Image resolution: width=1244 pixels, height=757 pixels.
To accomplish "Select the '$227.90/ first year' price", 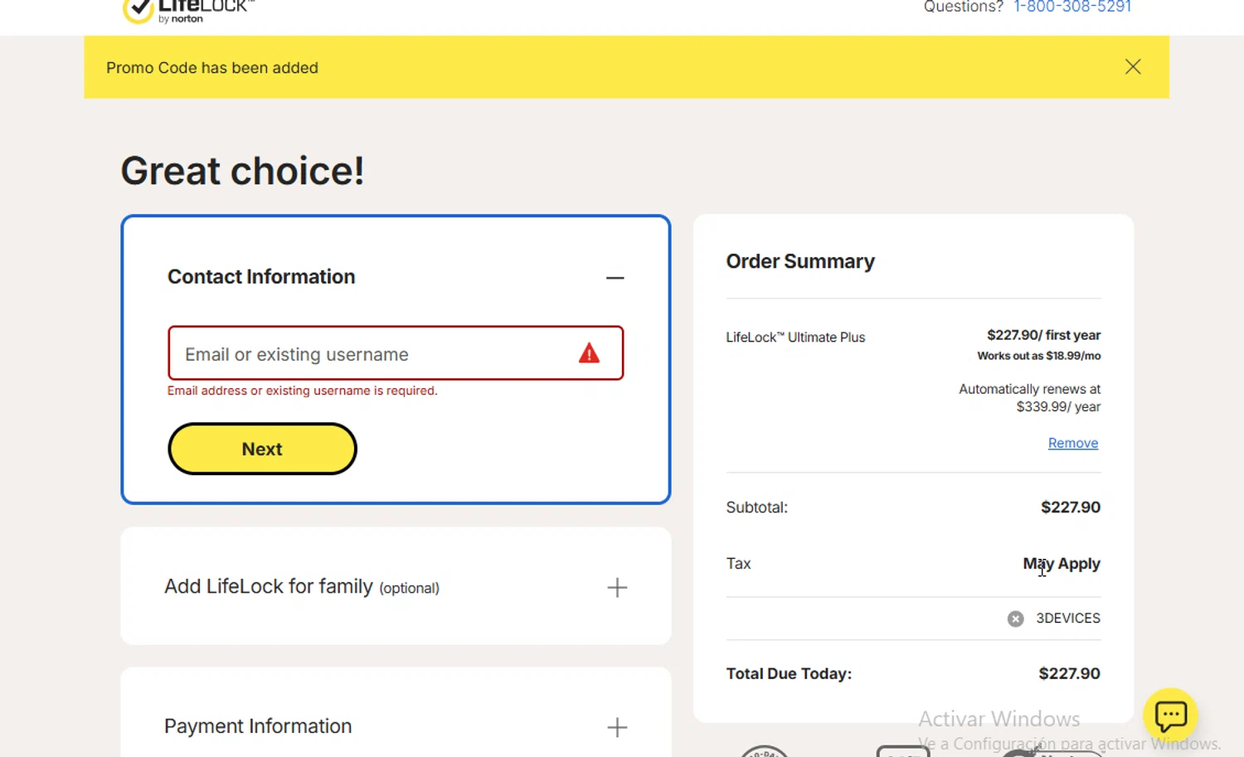I will point(1043,335).
